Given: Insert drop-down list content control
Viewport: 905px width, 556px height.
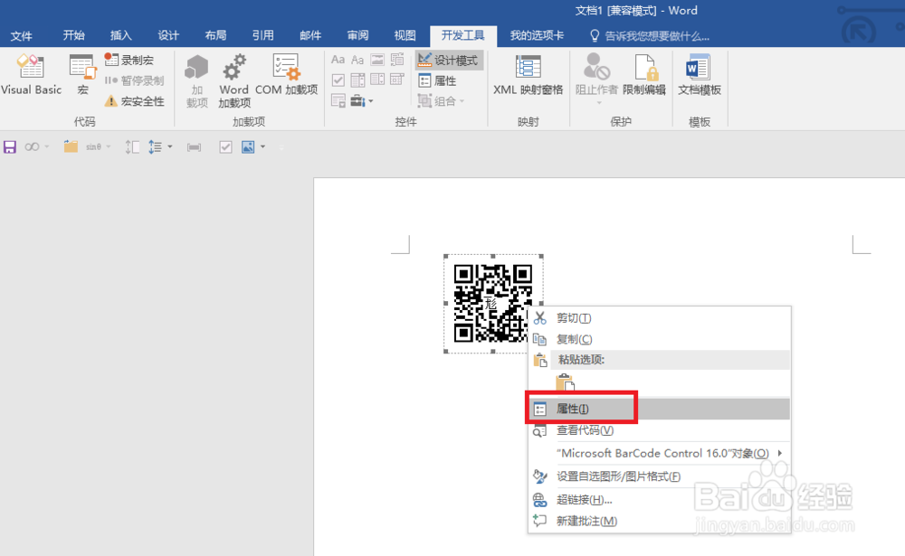Looking at the screenshot, I should pyautogui.click(x=377, y=80).
